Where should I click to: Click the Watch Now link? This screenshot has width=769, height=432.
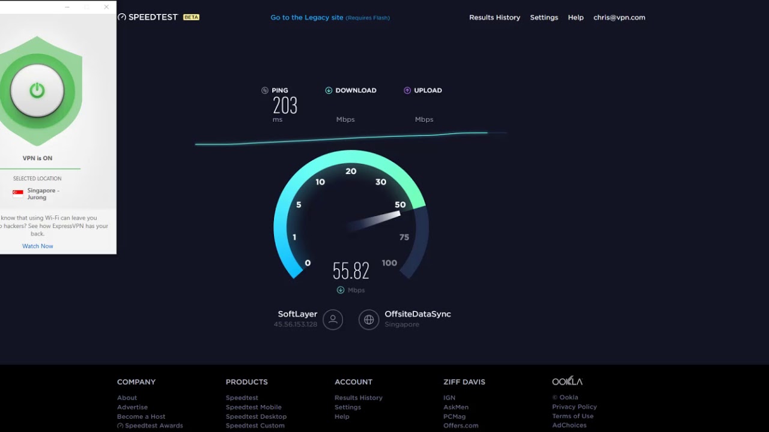38,246
